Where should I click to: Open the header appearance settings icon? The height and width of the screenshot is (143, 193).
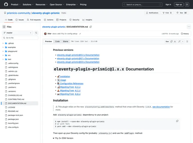pos(187,4)
